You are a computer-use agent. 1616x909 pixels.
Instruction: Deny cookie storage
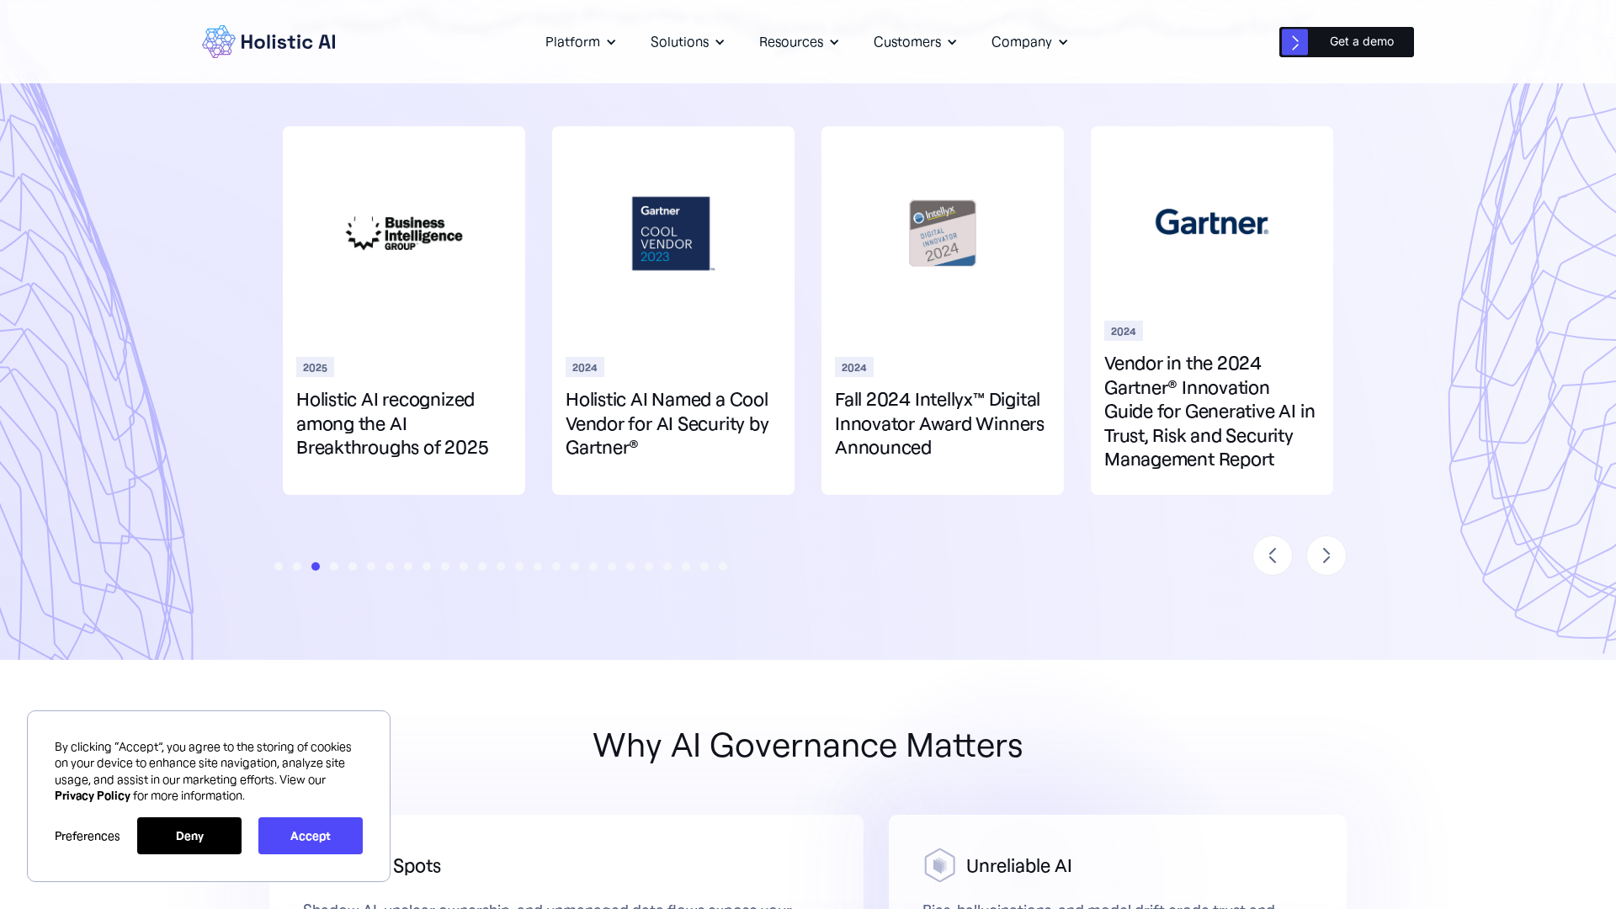189,836
